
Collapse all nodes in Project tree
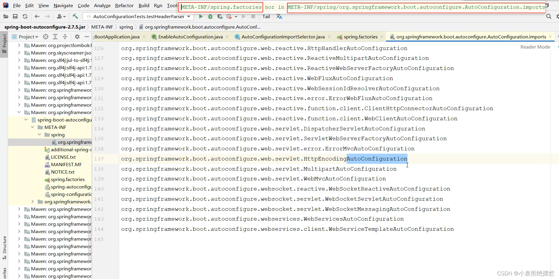click(x=65, y=37)
